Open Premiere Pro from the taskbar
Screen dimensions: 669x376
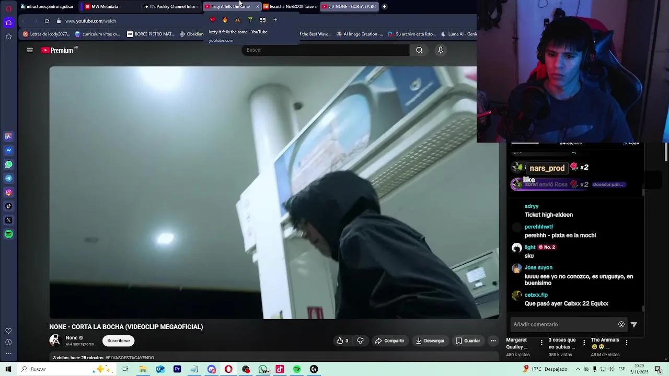[x=177, y=369]
